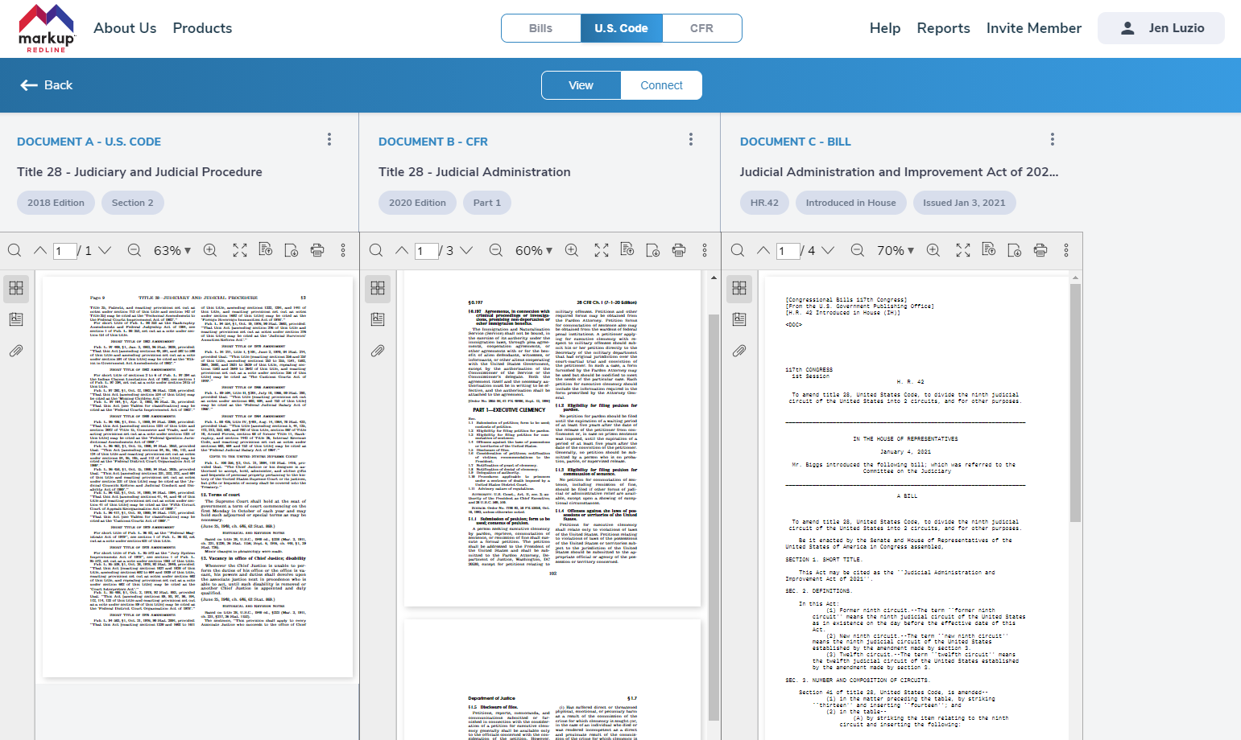Screen dimensions: 1241x740
Task: Switch to the Bills tab
Action: (x=540, y=28)
